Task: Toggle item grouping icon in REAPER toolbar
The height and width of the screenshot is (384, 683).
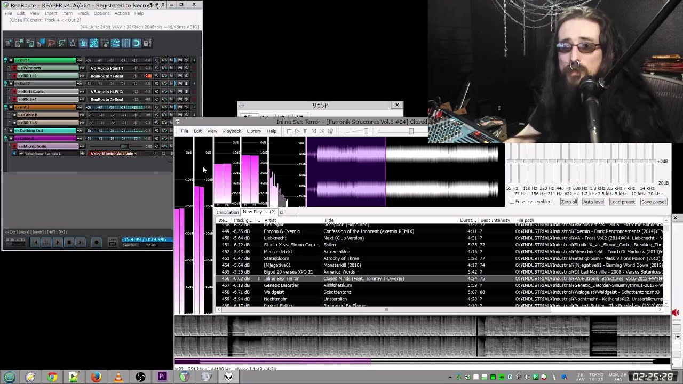Action: click(x=94, y=43)
